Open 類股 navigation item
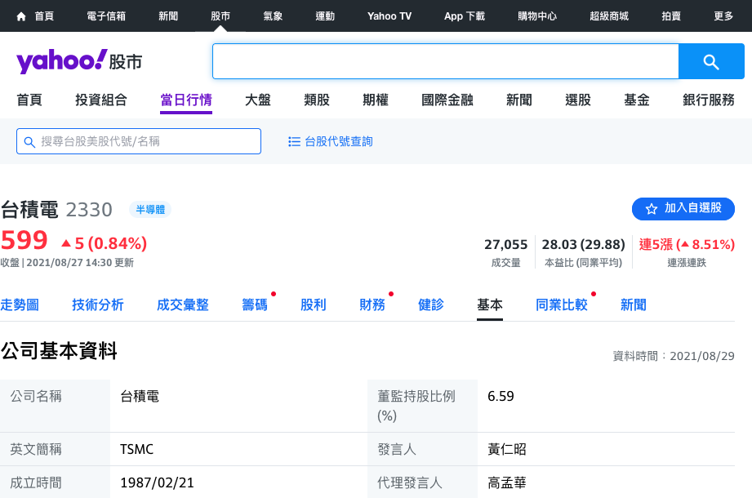Viewport: 752px width, 498px height. click(x=317, y=100)
